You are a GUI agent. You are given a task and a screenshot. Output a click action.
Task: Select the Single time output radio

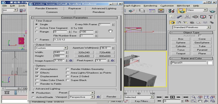tap(37, 24)
